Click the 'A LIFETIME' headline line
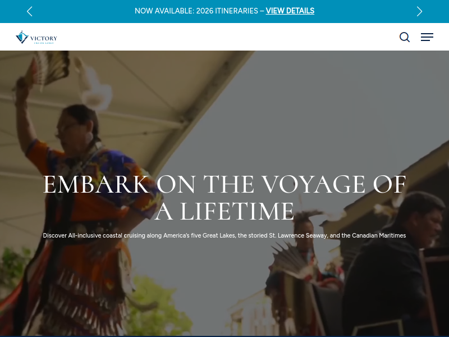The height and width of the screenshot is (337, 449). [x=224, y=211]
